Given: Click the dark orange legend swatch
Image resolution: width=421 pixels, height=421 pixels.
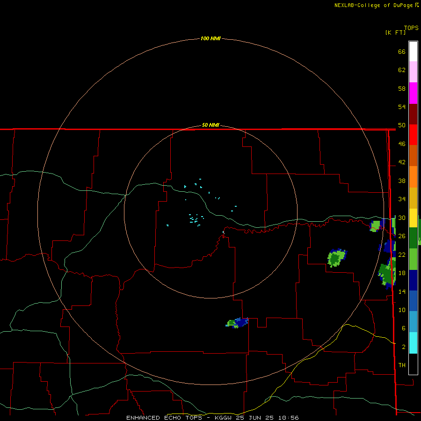Looking at the screenshot, I should pyautogui.click(x=413, y=156).
